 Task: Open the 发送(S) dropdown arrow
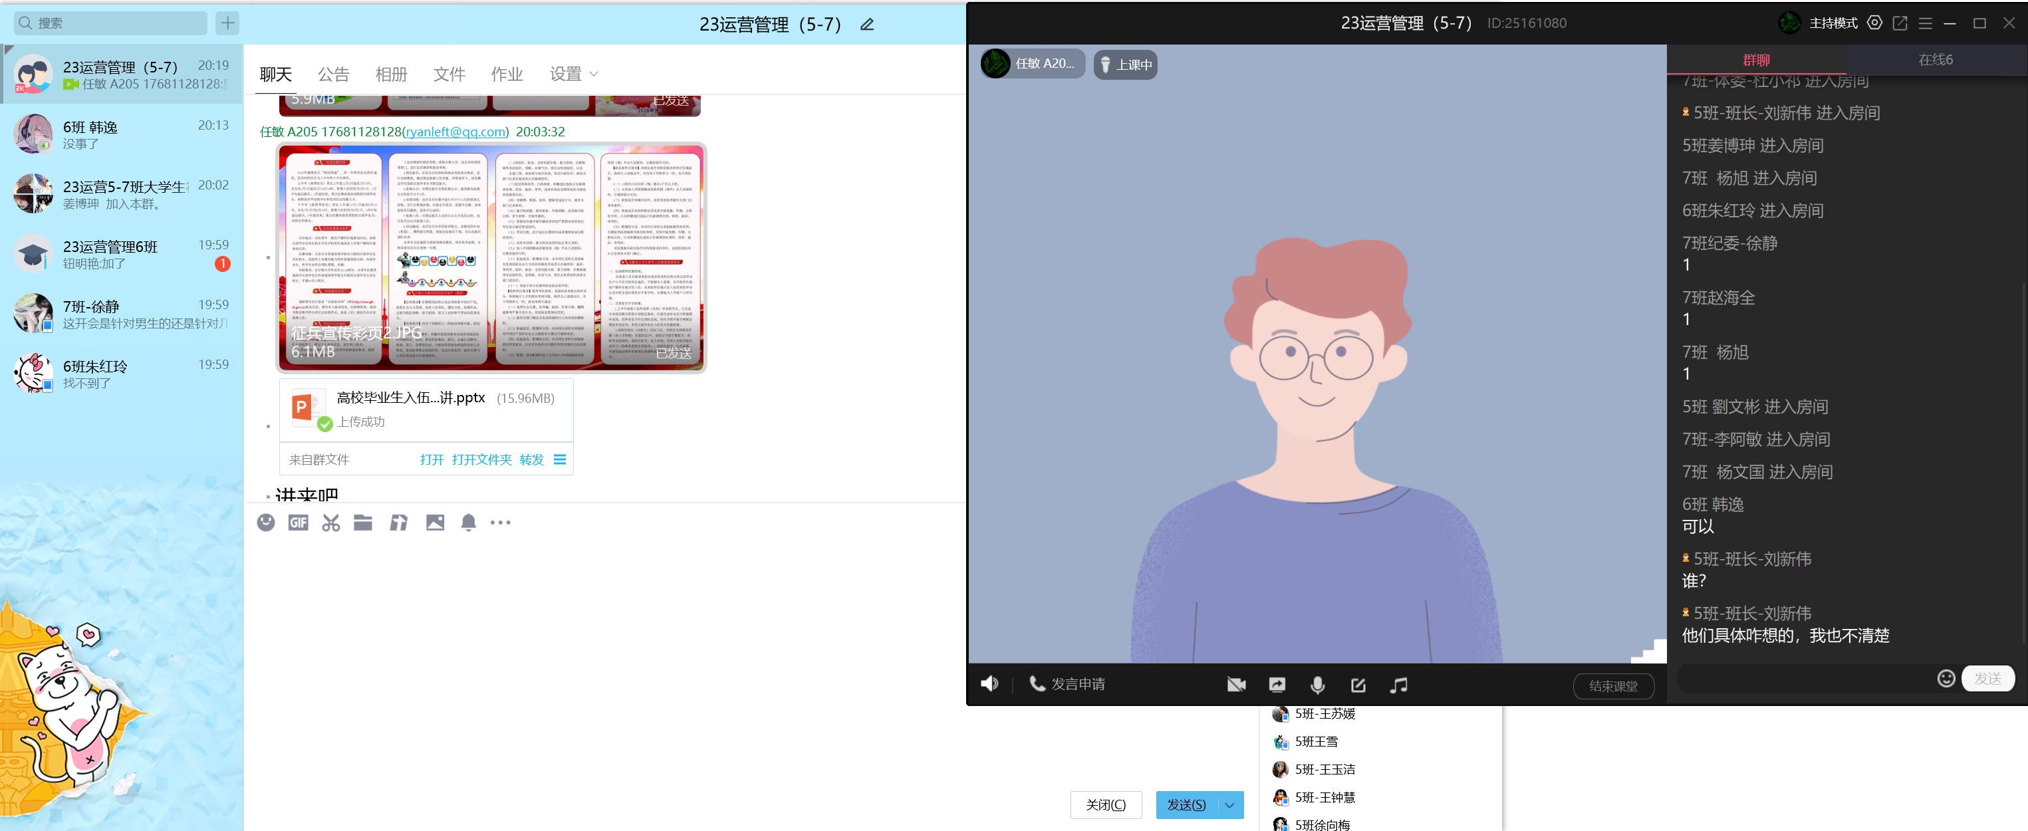pos(1229,805)
